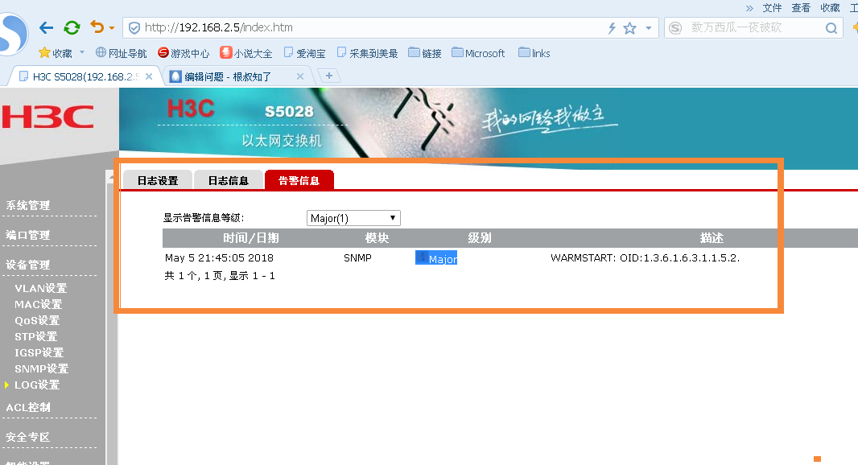Click the 模块 column header
The height and width of the screenshot is (465, 858).
377,238
